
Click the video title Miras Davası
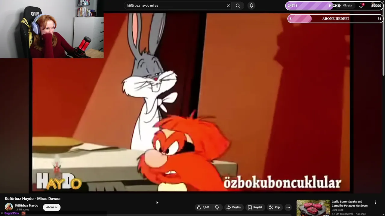(x=32, y=199)
